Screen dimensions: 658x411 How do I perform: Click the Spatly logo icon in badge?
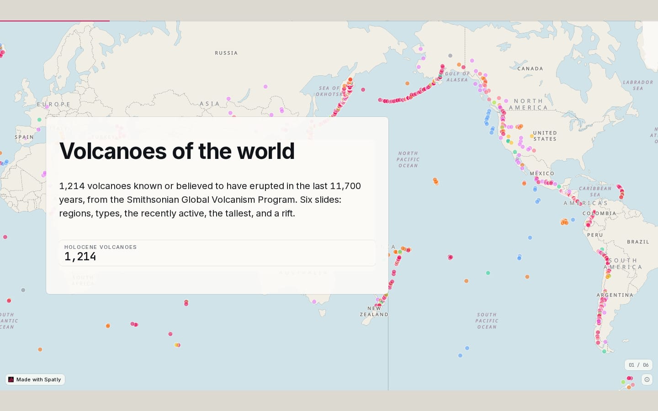tap(11, 379)
